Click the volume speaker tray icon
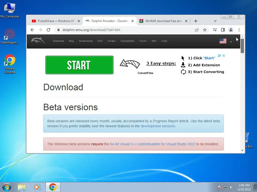The height and width of the screenshot is (192, 257). coord(231,187)
